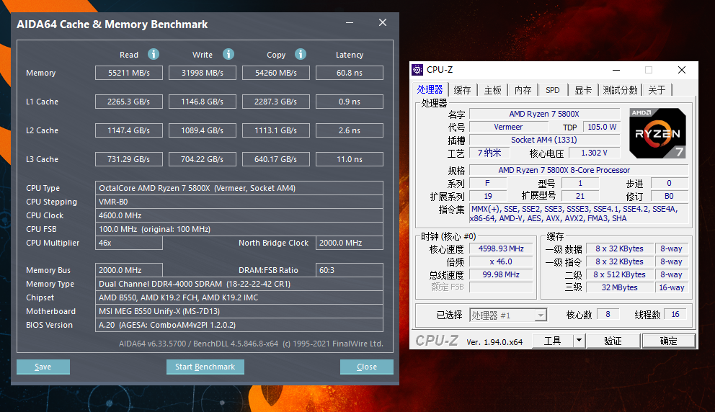Select the L1 Cache Write value 1146.8 GB/s
This screenshot has width=715, height=412.
203,102
